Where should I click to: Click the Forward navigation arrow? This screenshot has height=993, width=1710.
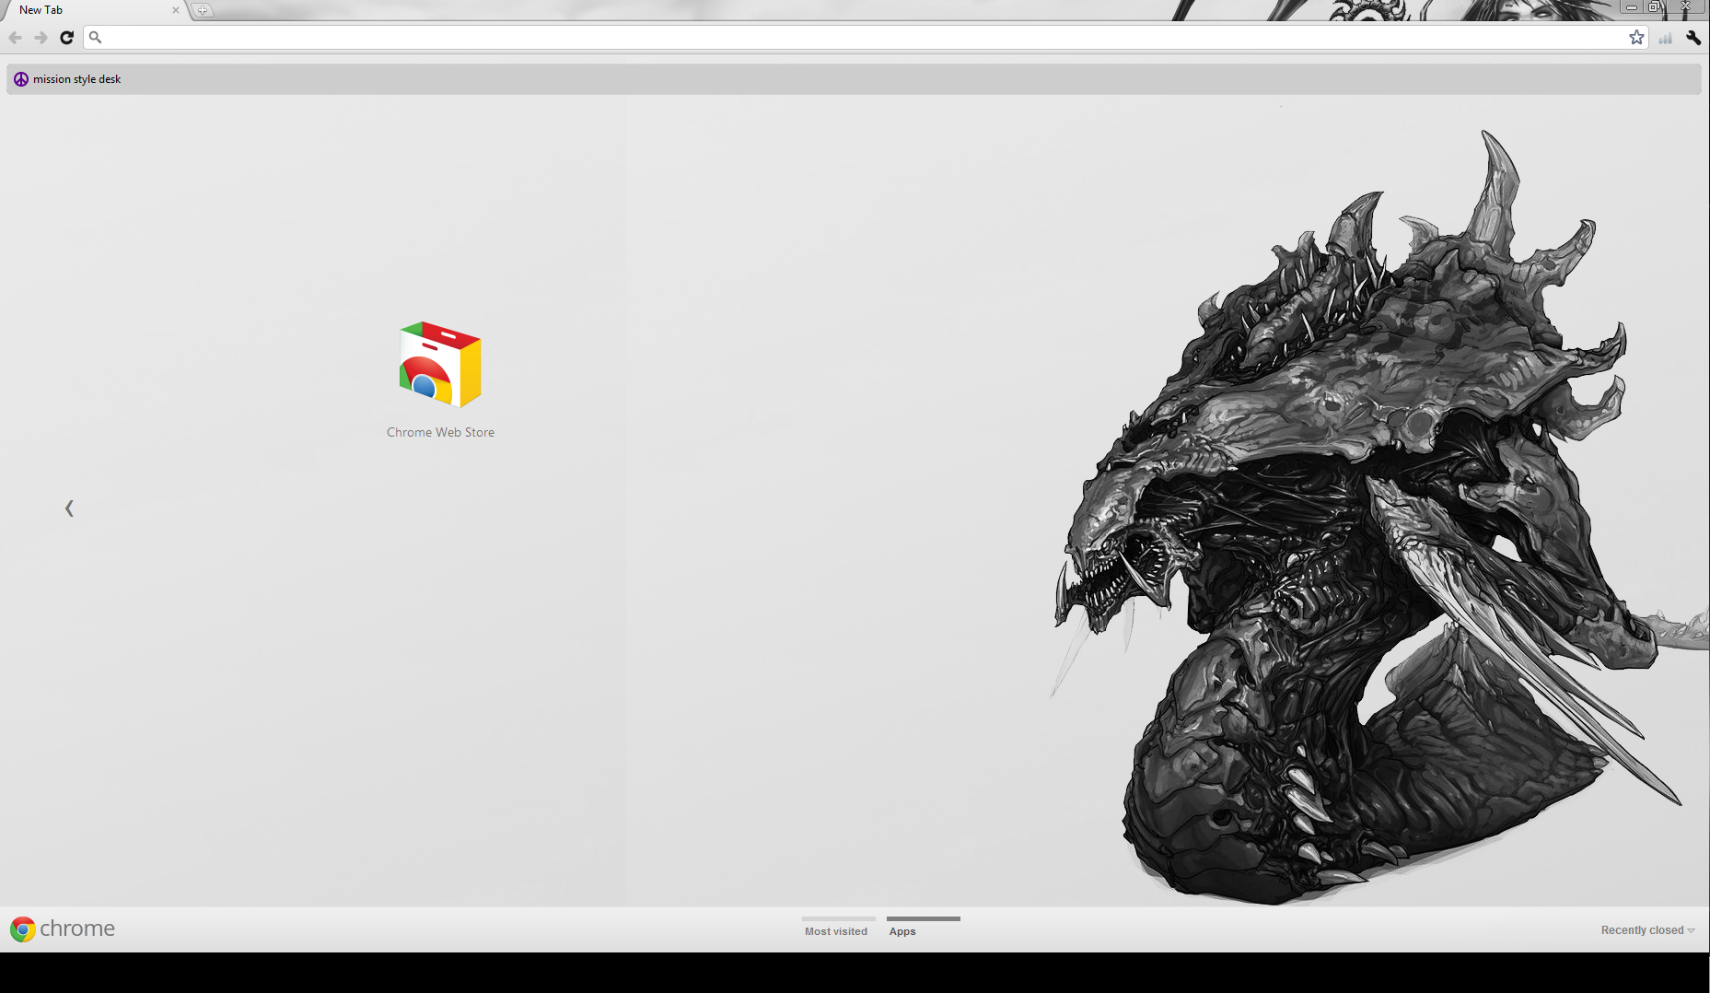41,38
